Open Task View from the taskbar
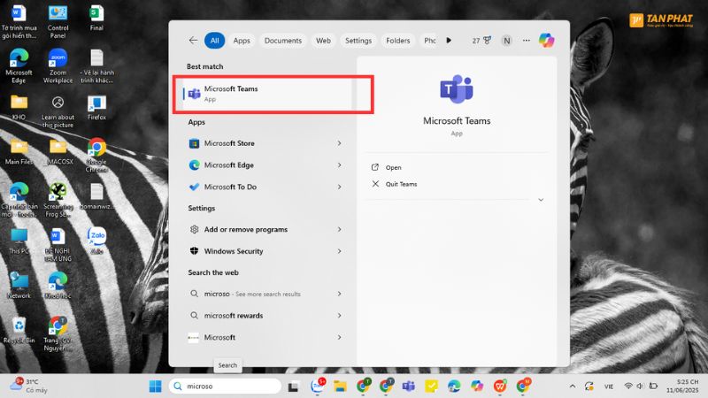Viewport: 708px width, 398px height. tap(293, 387)
